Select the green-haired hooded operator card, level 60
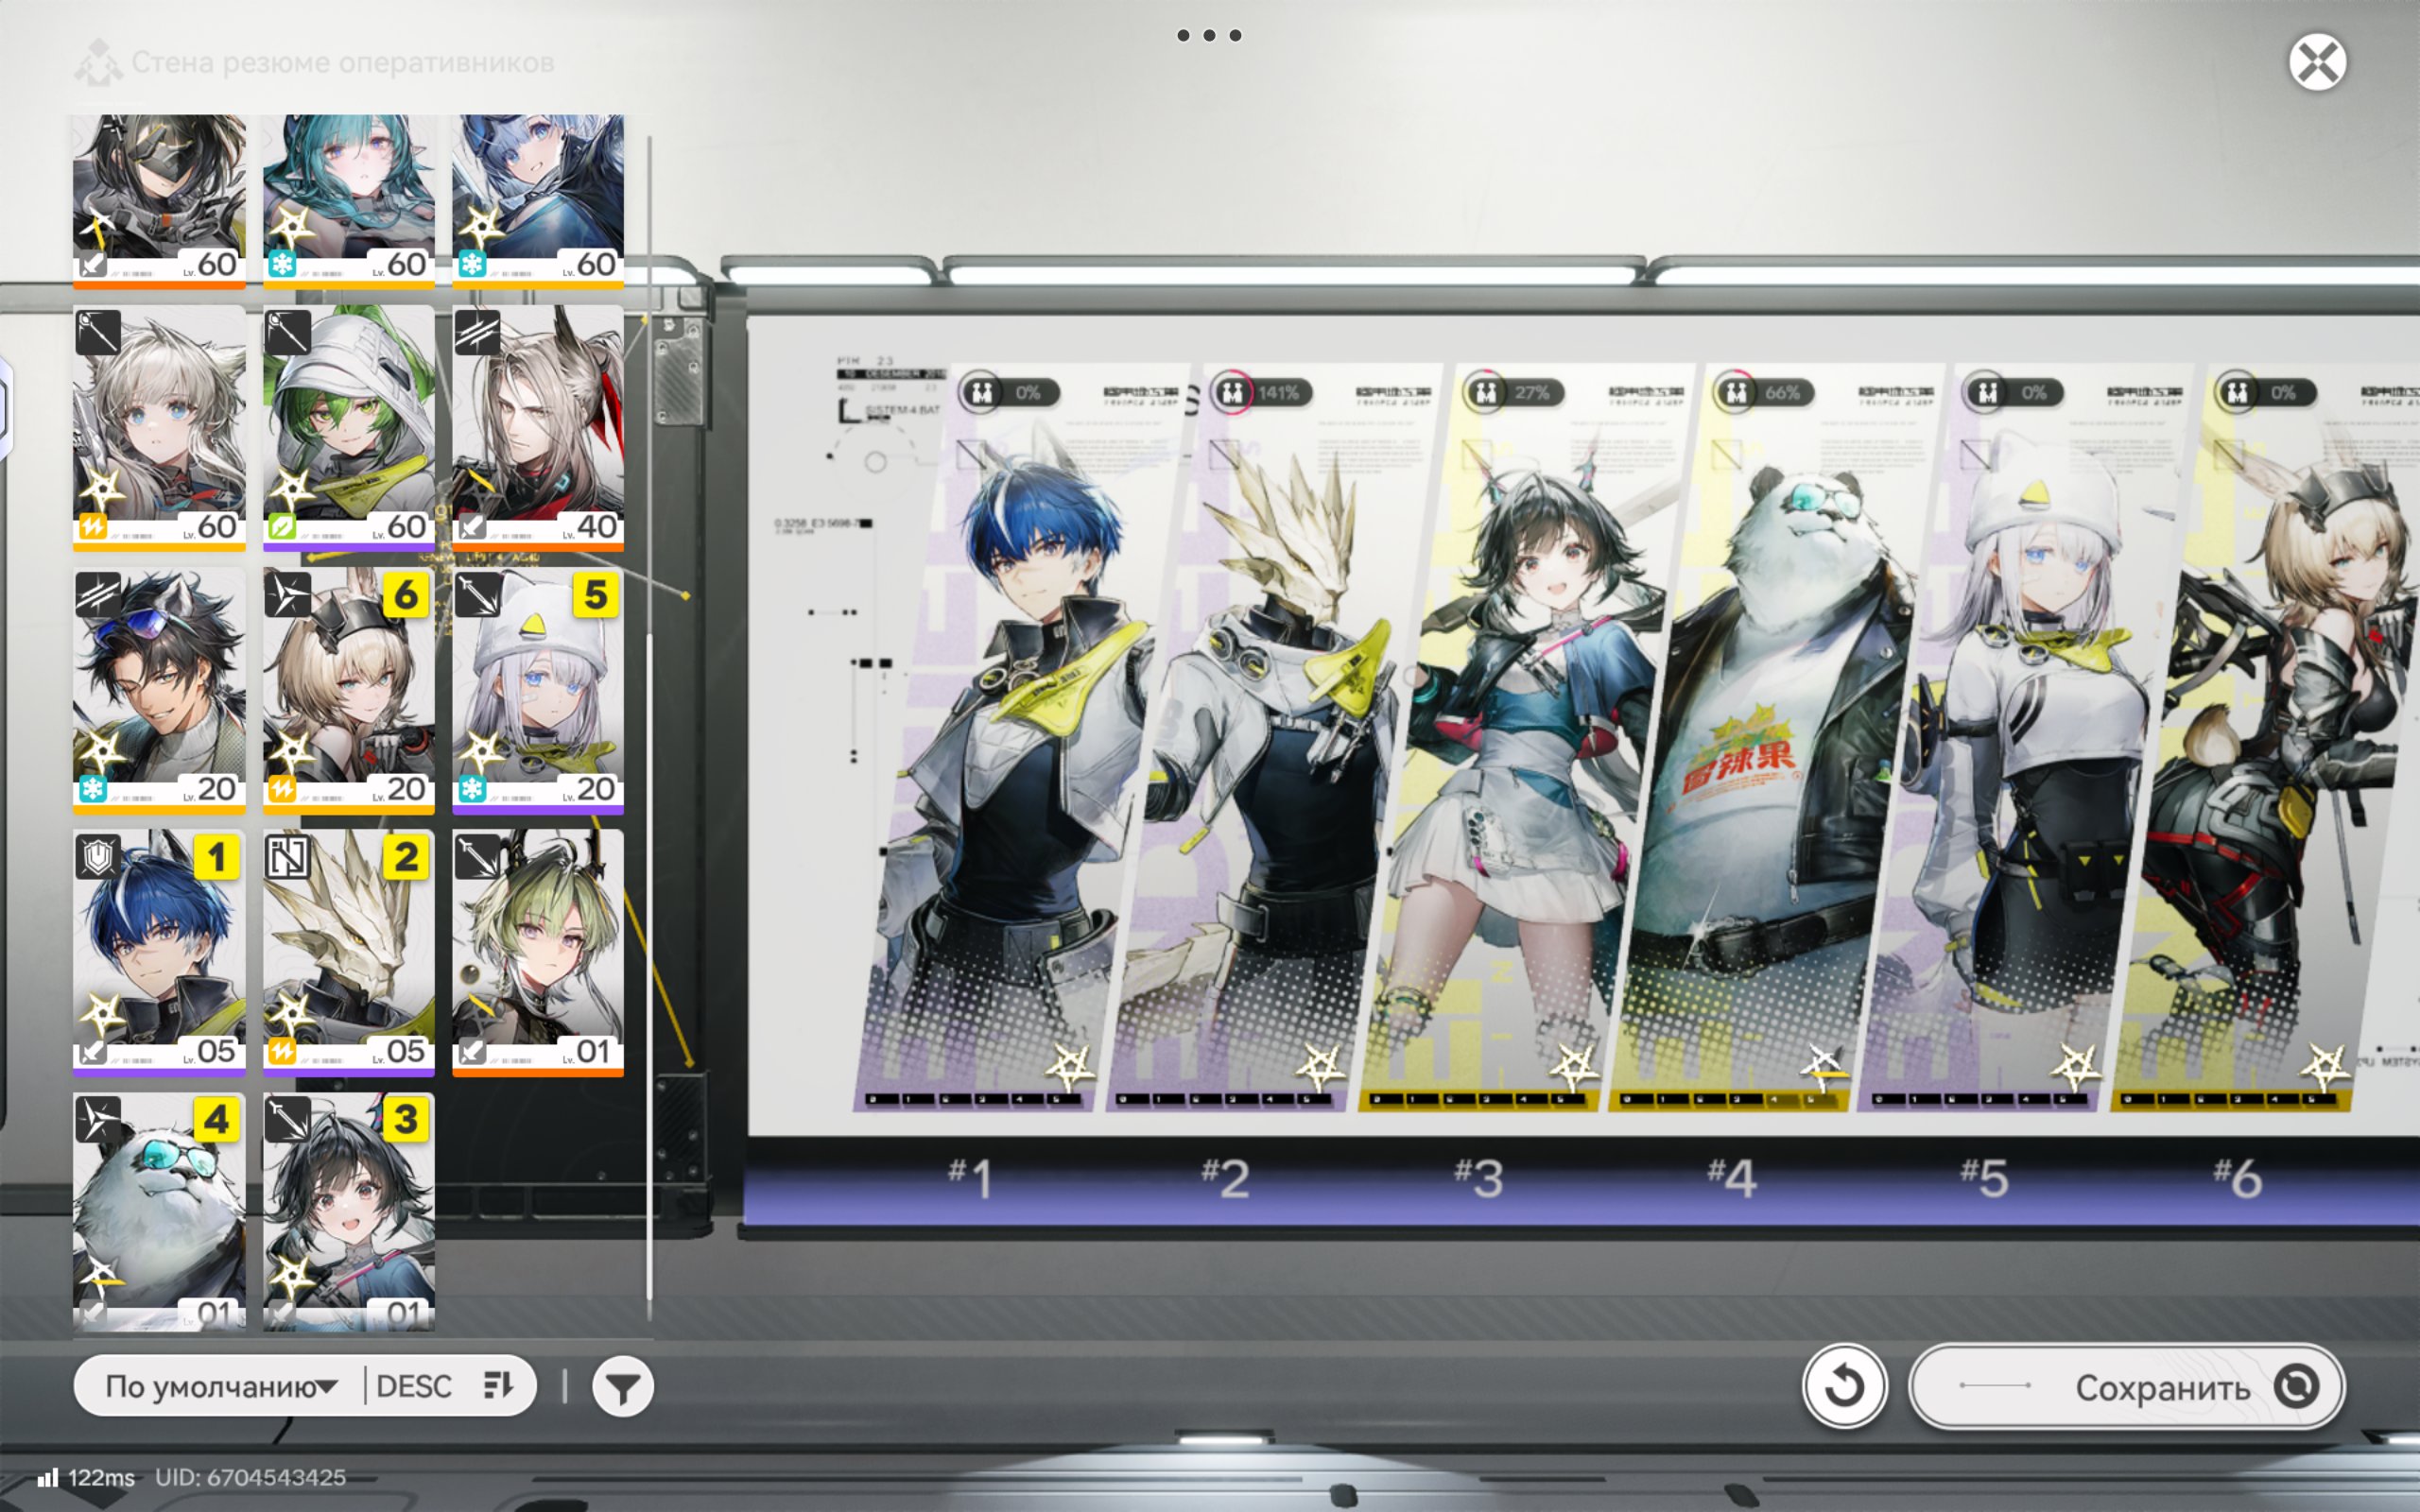This screenshot has width=2420, height=1512. click(x=349, y=428)
